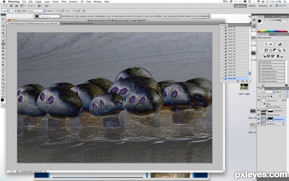289x181 pixels.
Task: Click the fx icon on Layer 1 copy
Action: tap(283, 100)
